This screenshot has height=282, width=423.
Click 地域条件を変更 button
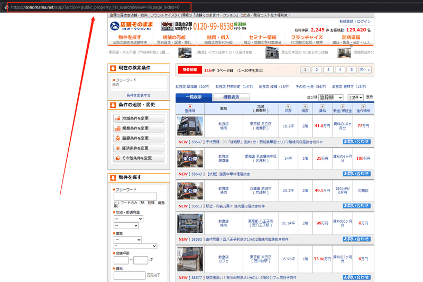tap(139, 119)
